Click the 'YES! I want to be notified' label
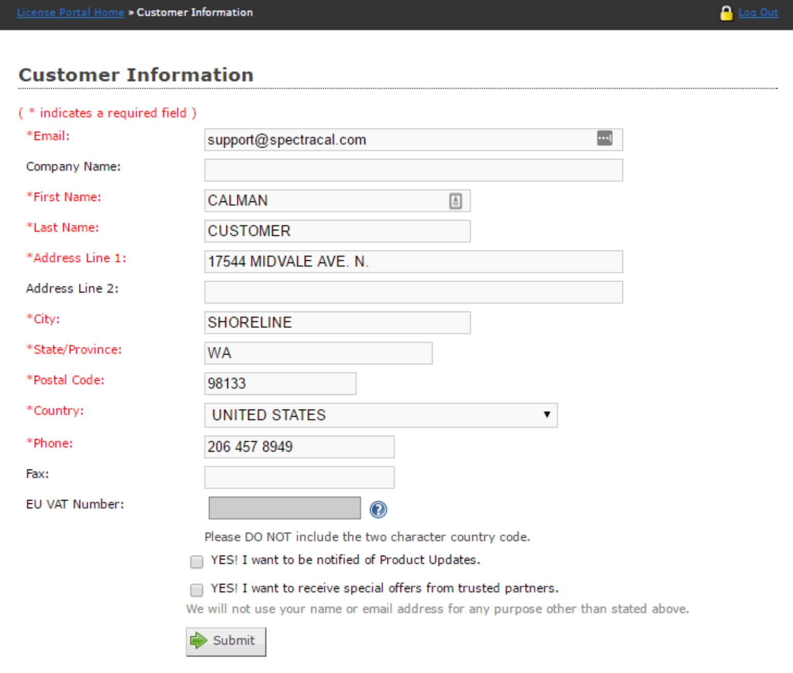 (x=345, y=560)
